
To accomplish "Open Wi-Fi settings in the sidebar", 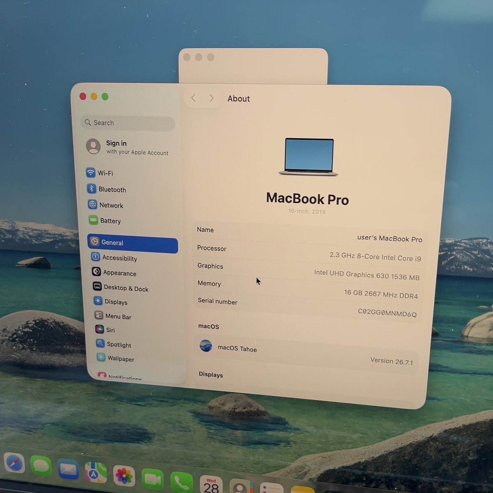I will click(x=100, y=173).
